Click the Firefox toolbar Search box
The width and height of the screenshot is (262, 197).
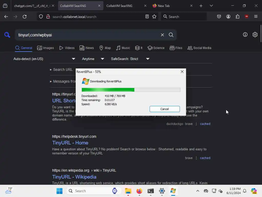(x=184, y=17)
